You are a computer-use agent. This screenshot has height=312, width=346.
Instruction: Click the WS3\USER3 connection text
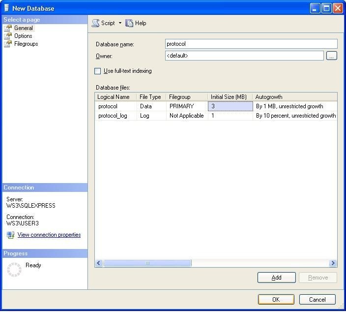pyautogui.click(x=23, y=223)
